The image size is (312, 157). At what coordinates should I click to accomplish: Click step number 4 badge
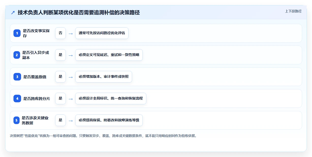click(17, 99)
